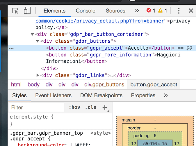Open the Event Listeners tab
196x146 pixels.
(x=53, y=95)
